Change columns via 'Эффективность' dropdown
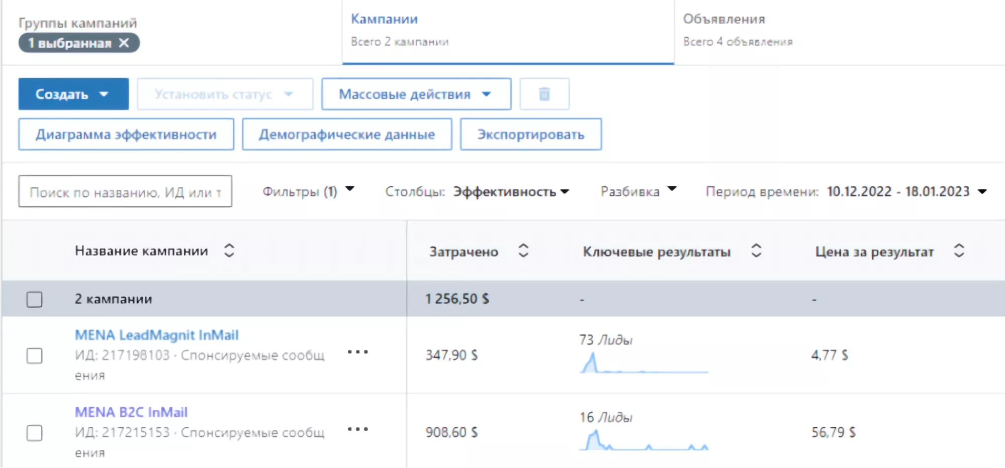The height and width of the screenshot is (468, 1005). click(x=511, y=191)
